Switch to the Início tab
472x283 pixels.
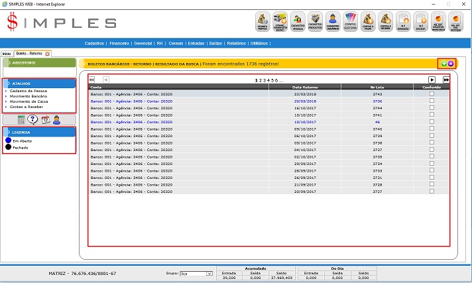point(7,53)
